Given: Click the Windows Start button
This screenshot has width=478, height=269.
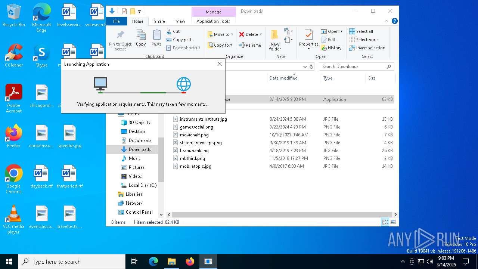Looking at the screenshot, I should 9,262.
